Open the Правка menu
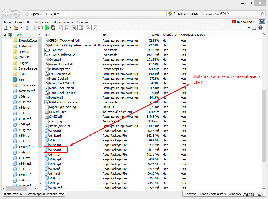The height and width of the screenshot is (199, 268). coord(19,22)
